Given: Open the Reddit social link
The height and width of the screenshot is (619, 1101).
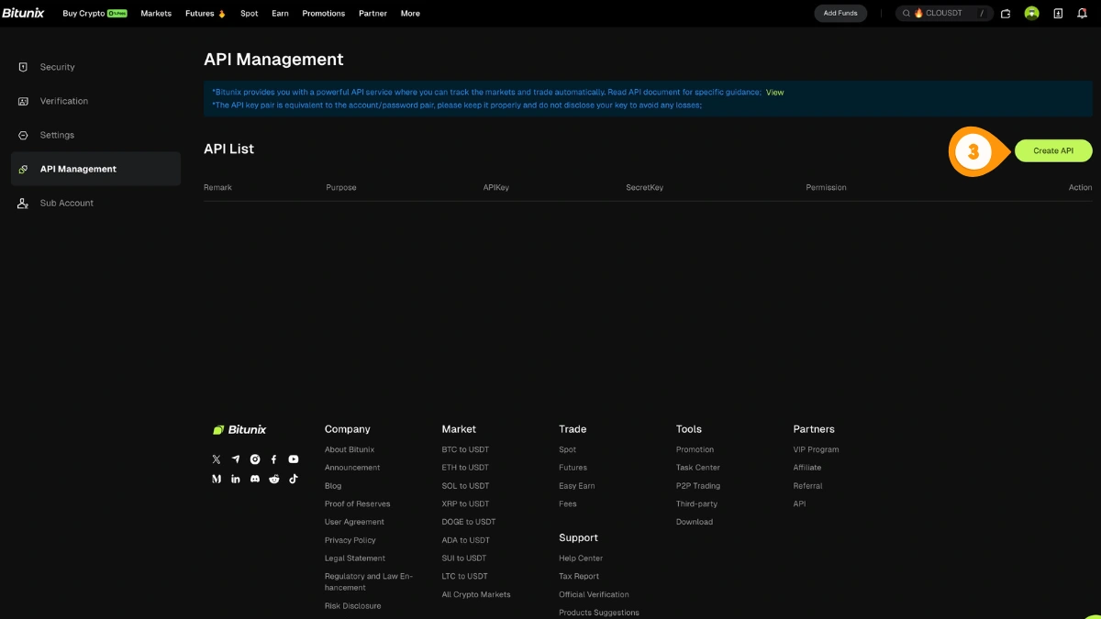Looking at the screenshot, I should point(274,479).
